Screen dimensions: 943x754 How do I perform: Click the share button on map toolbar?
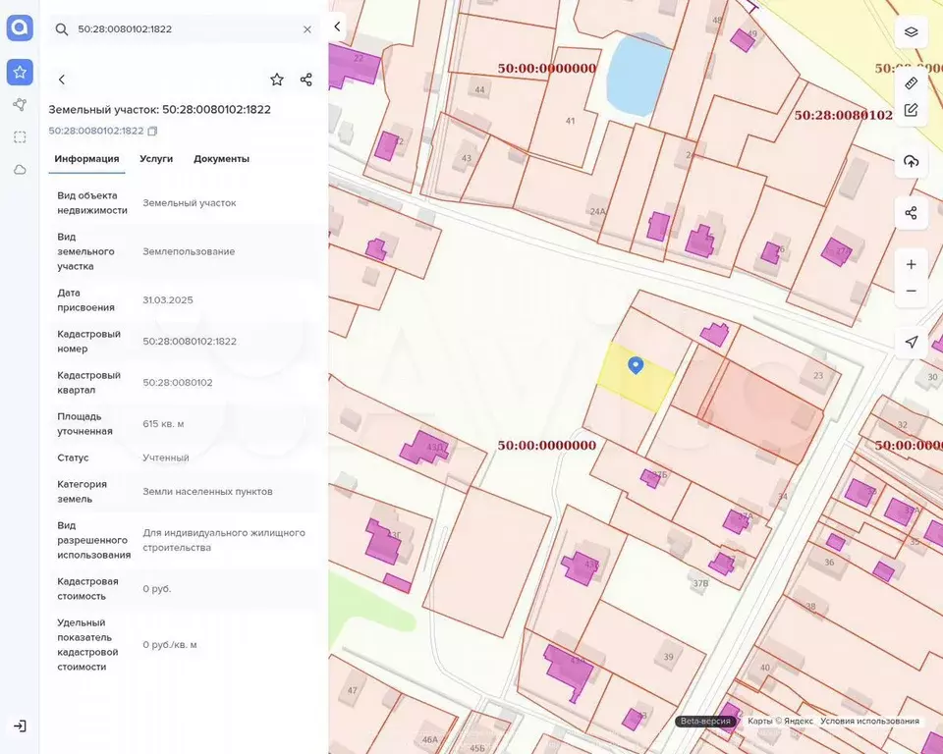coord(912,213)
